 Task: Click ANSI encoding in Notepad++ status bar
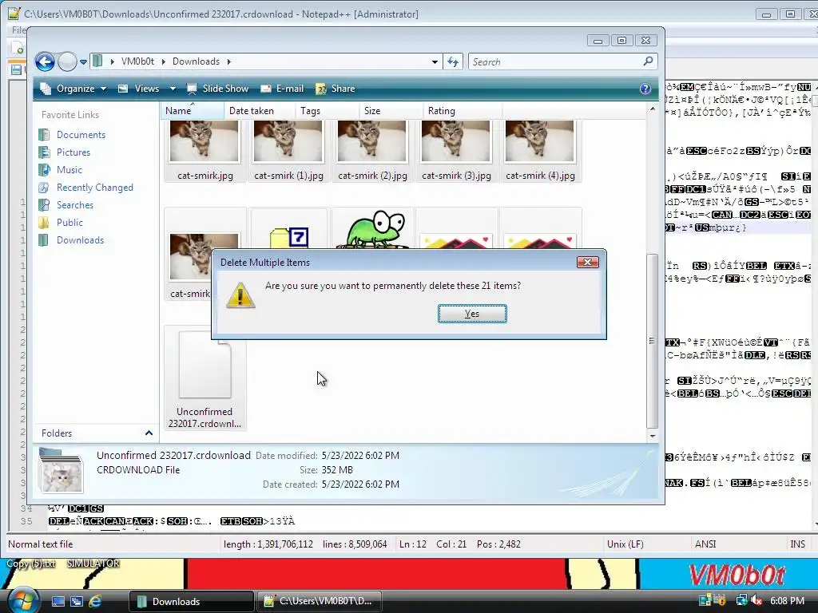[x=705, y=544]
